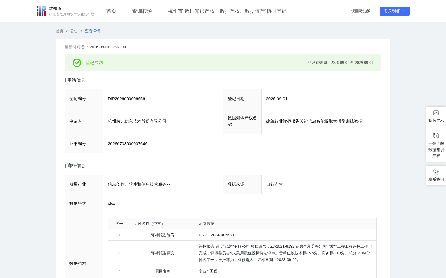Image resolution: width=446 pixels, height=278 pixels.
Task: Open 一键了解数据知识产权 guide icon
Action: point(436,136)
